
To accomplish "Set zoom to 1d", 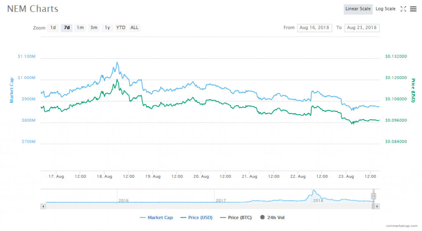I will click(53, 28).
